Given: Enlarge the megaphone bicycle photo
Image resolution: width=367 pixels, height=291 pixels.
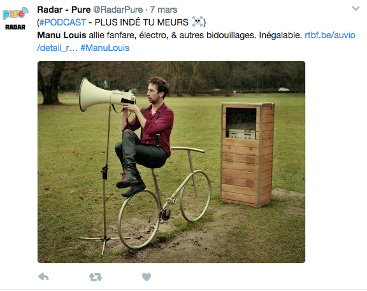Looking at the screenshot, I should click(171, 162).
